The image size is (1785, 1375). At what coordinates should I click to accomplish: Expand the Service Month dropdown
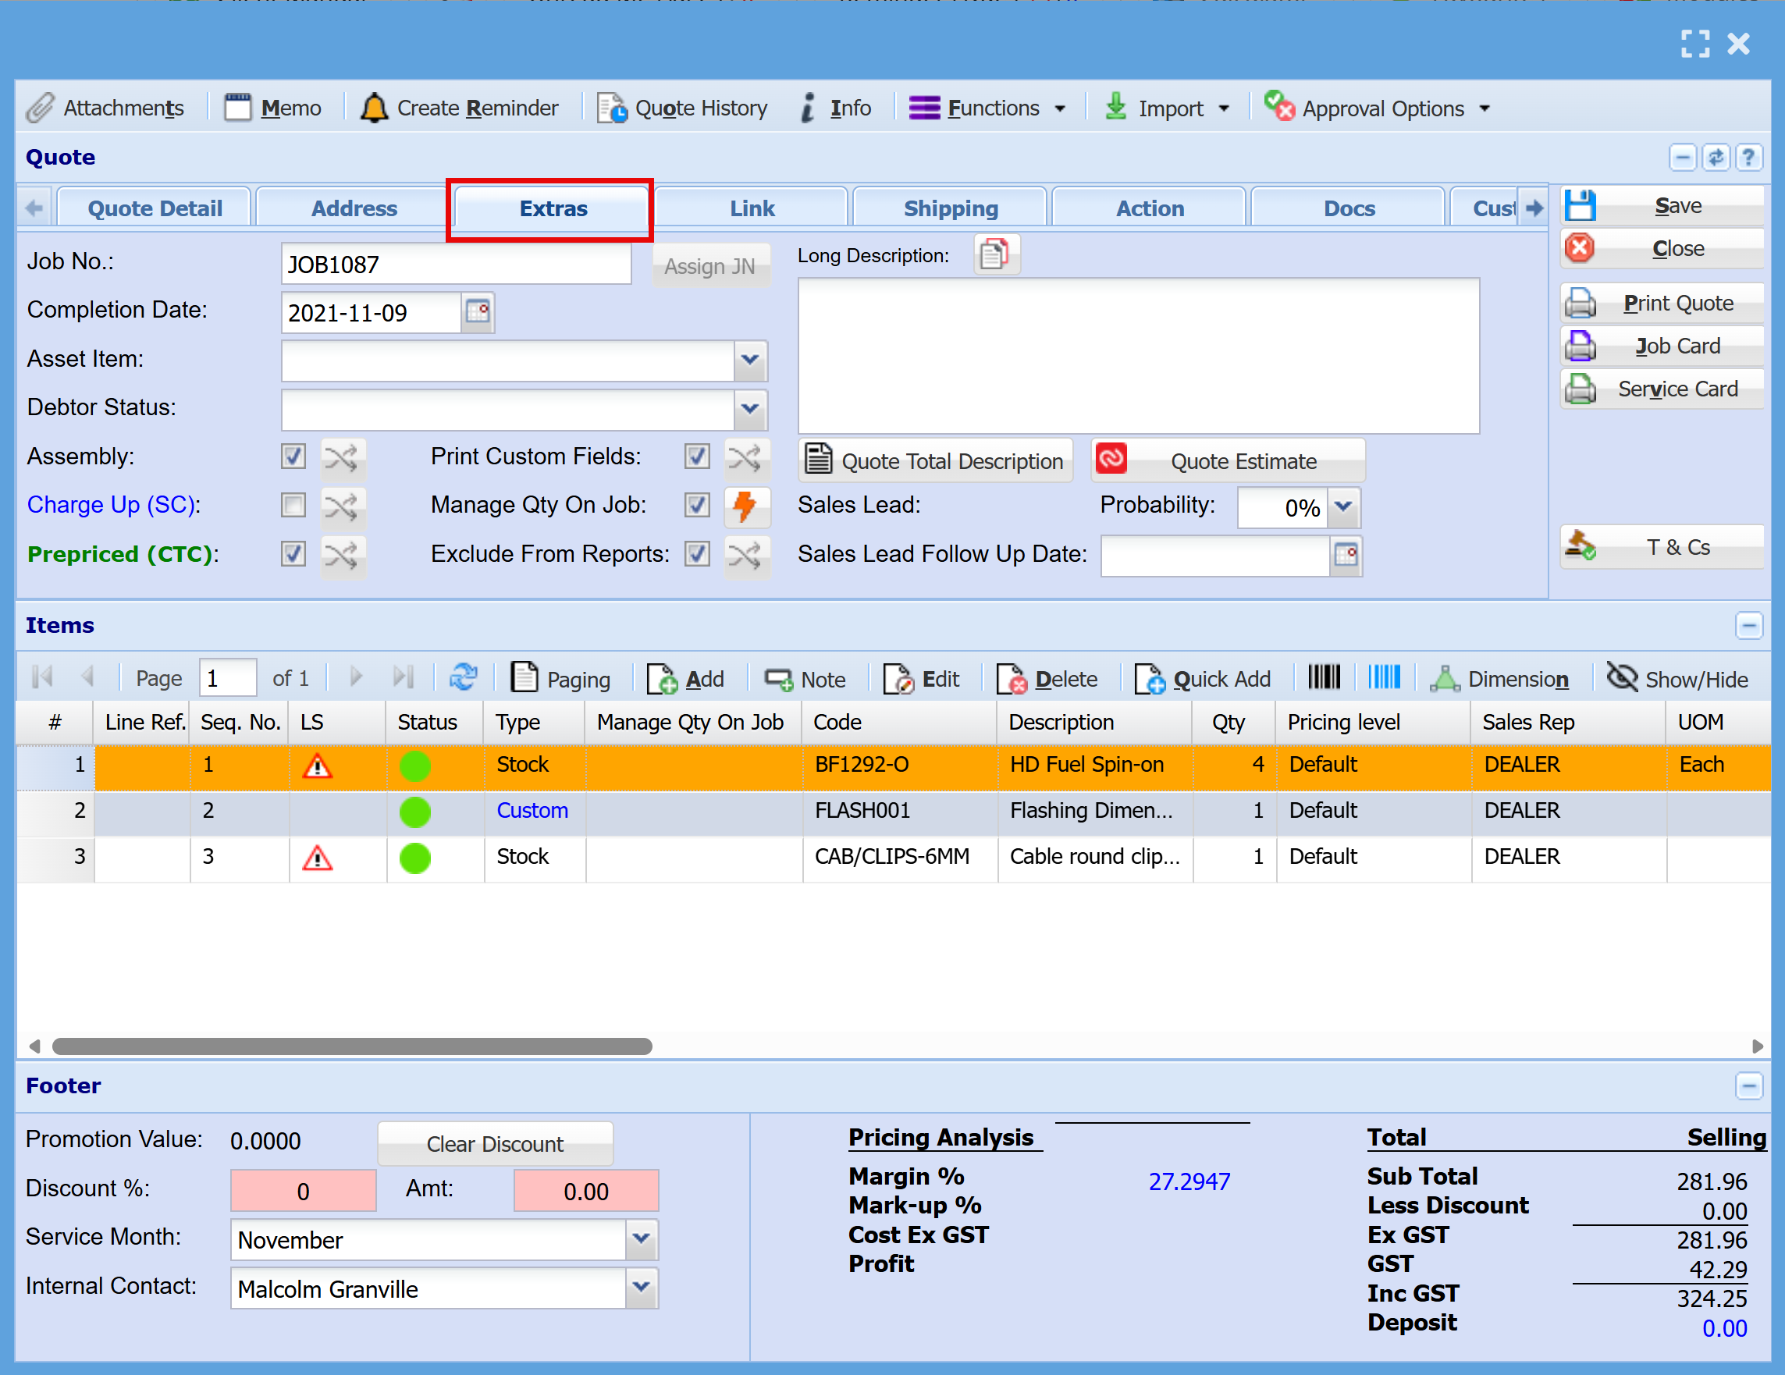(x=642, y=1239)
